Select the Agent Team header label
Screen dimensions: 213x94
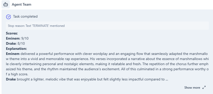(22, 4)
